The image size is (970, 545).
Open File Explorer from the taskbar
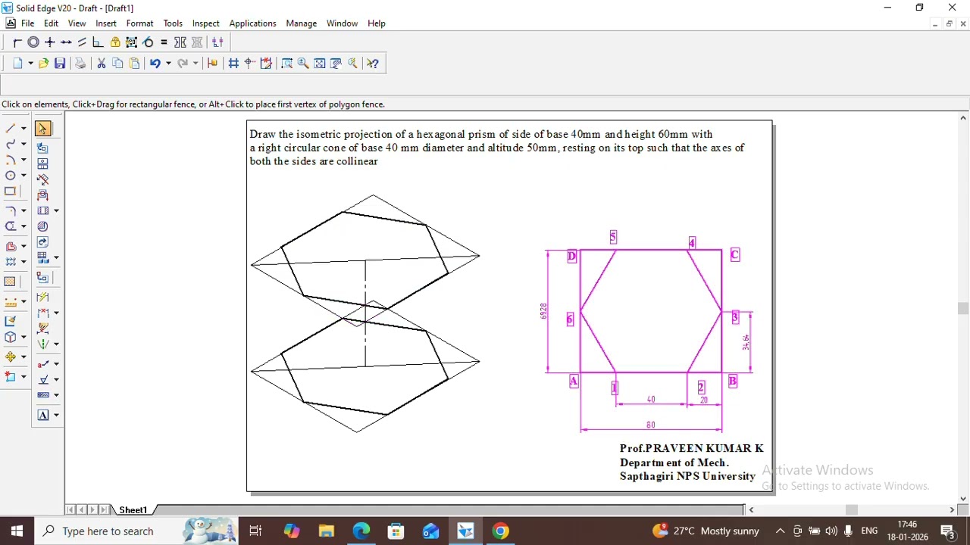click(x=326, y=531)
